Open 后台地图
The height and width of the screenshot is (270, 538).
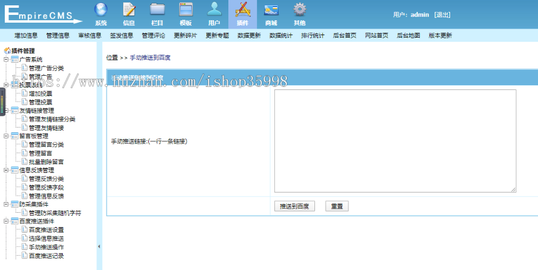pyautogui.click(x=409, y=35)
